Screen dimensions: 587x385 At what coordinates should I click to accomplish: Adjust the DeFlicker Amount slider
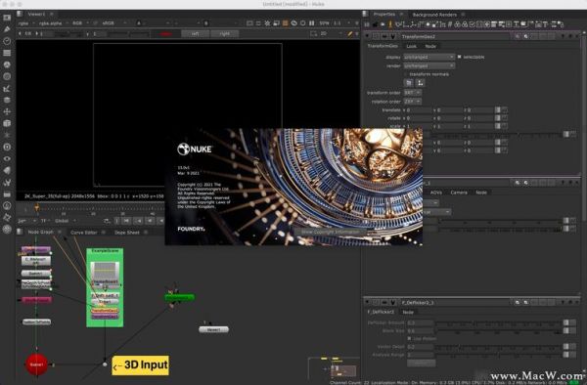click(499, 322)
